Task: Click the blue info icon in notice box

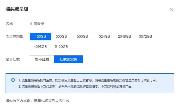Action: coord(13,80)
